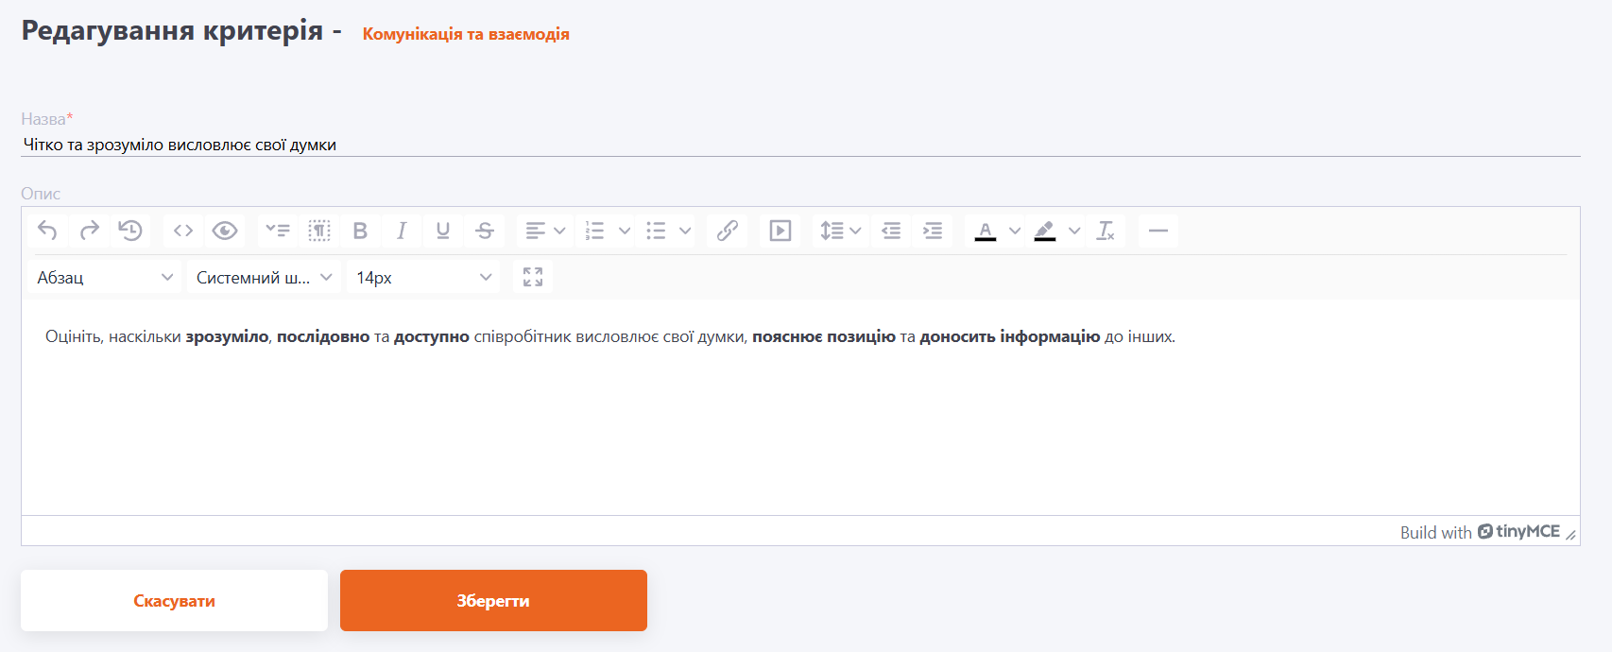
Task: Toggle fullscreen editor mode
Action: coord(533,277)
